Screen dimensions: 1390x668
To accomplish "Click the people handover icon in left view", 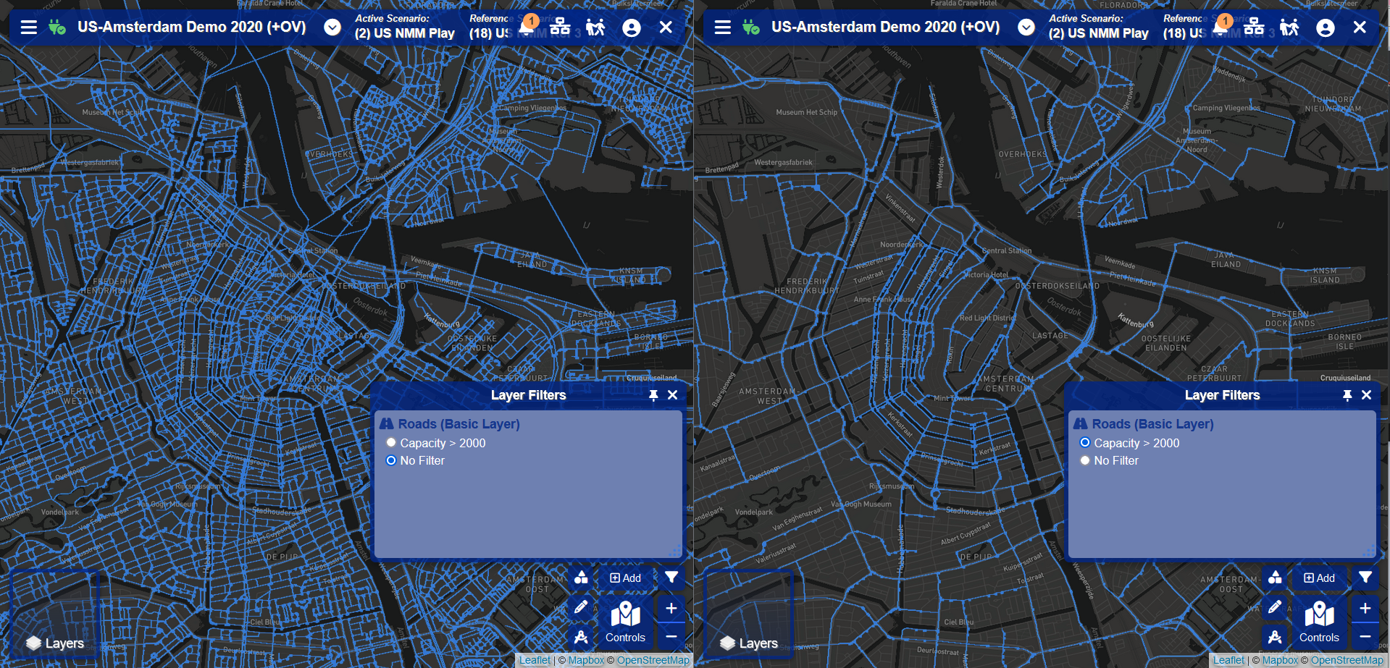I will pos(595,28).
